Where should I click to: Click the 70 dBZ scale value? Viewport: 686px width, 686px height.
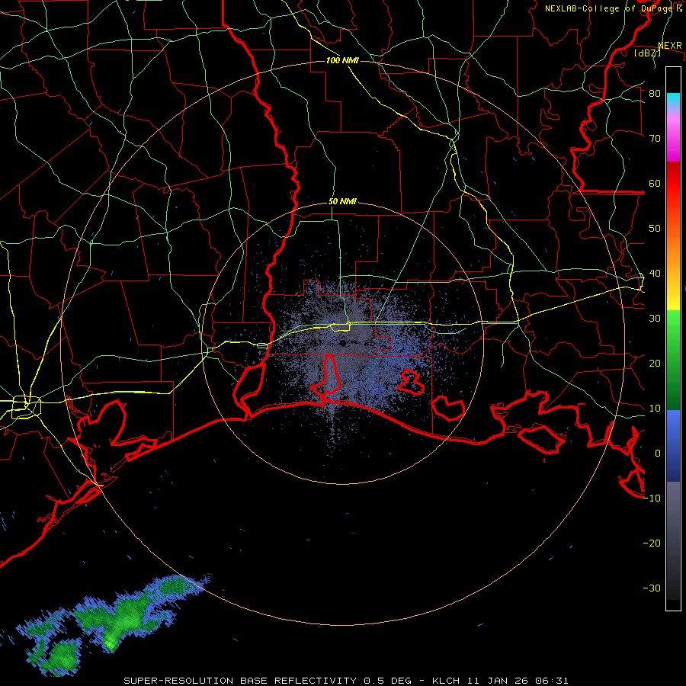(655, 138)
